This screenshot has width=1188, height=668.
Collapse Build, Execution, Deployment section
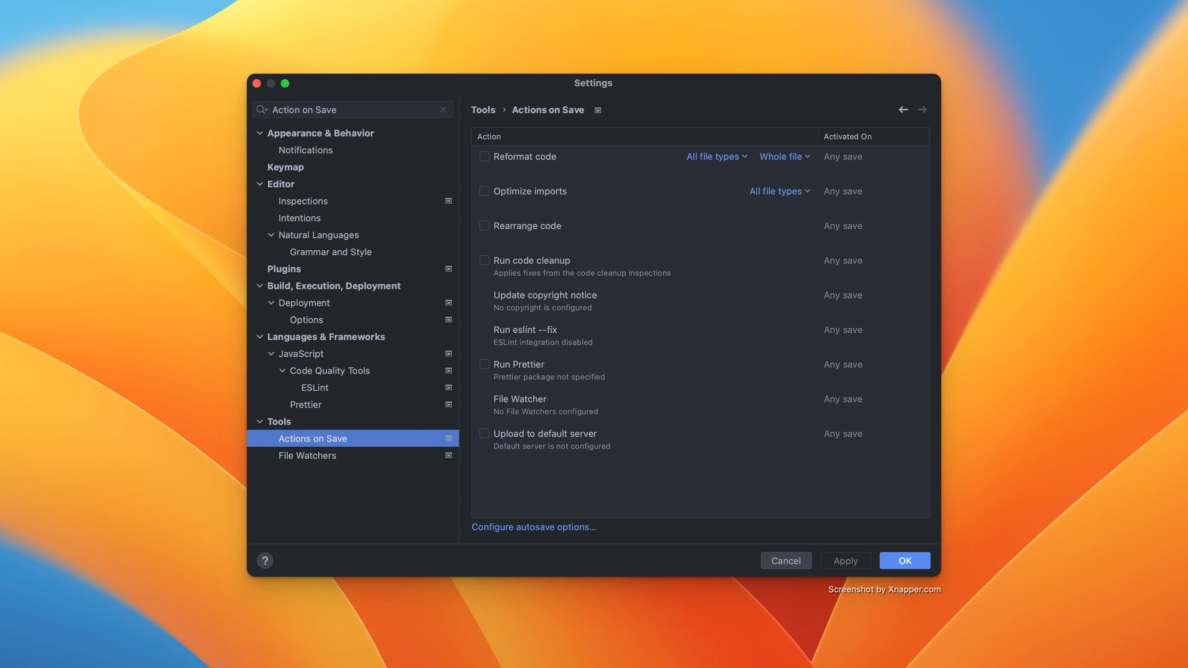[260, 286]
